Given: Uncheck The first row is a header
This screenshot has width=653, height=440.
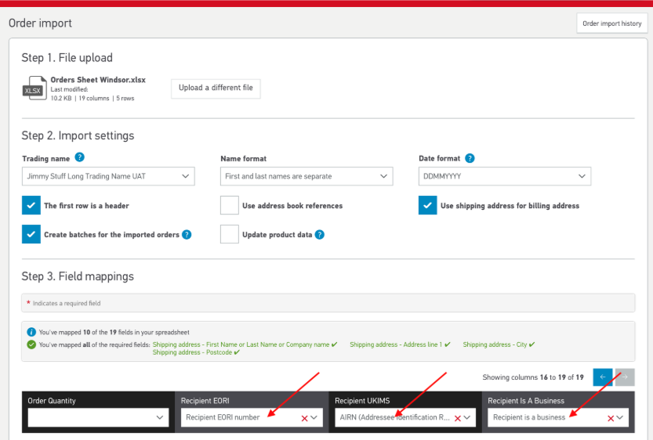Looking at the screenshot, I should 31,206.
